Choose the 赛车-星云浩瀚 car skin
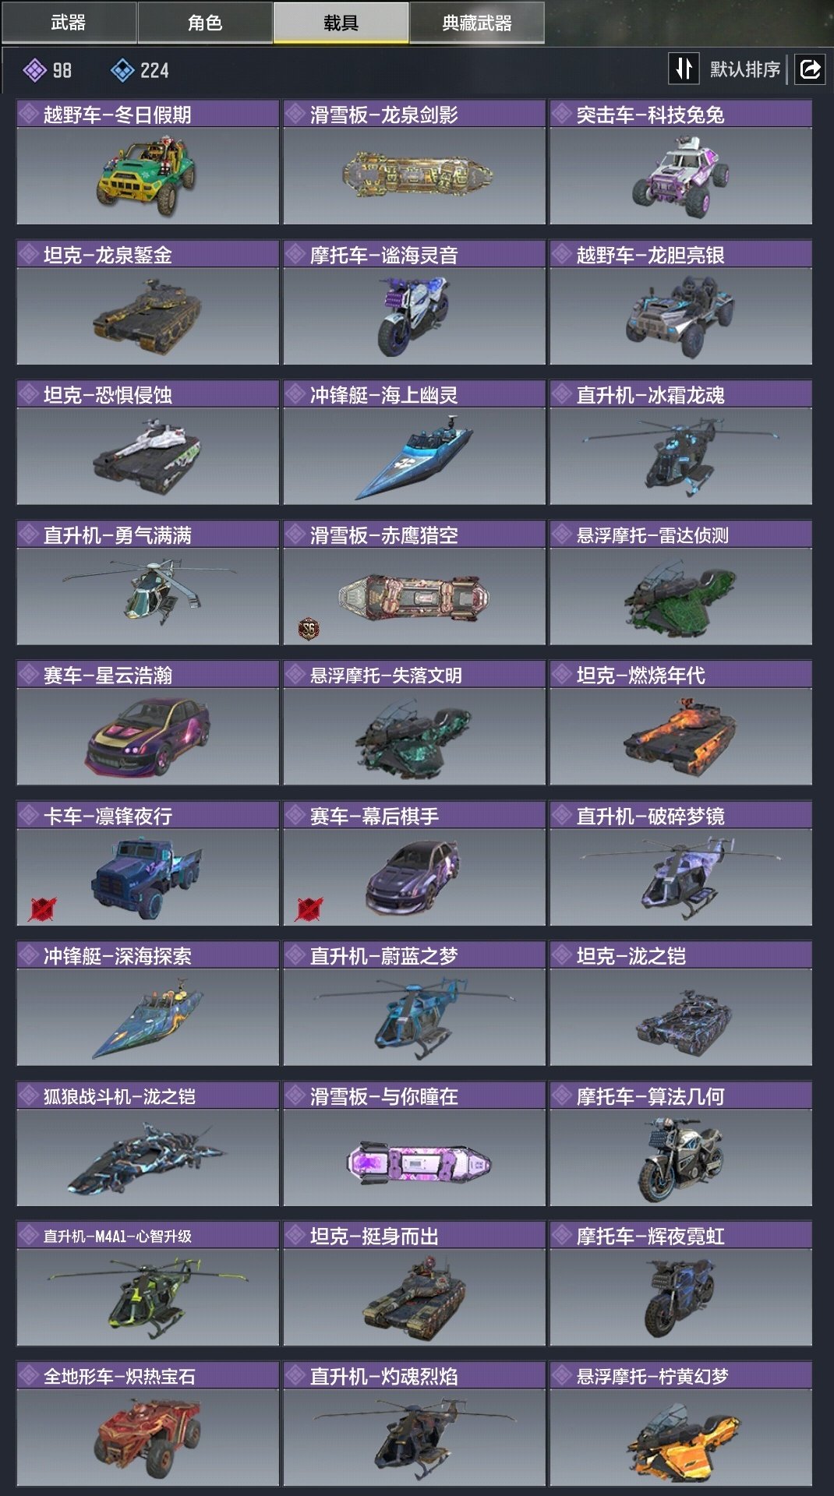 148,723
